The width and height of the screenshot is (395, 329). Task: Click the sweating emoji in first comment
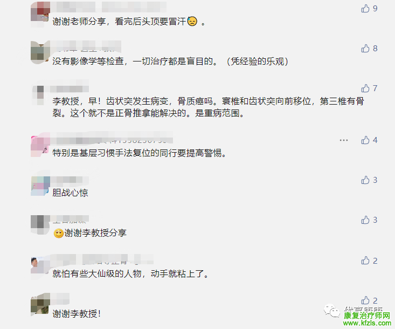click(192, 22)
